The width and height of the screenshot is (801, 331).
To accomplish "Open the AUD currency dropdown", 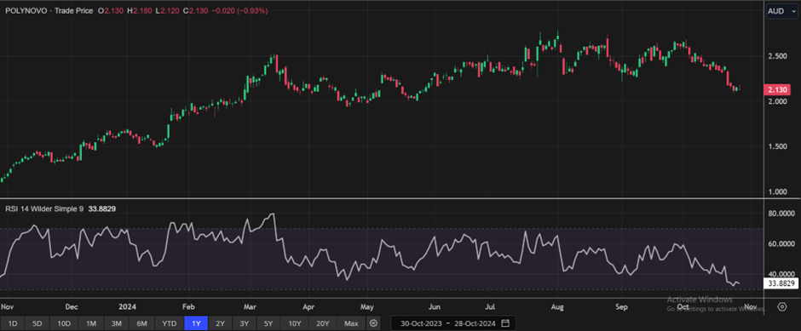I will 781,11.
